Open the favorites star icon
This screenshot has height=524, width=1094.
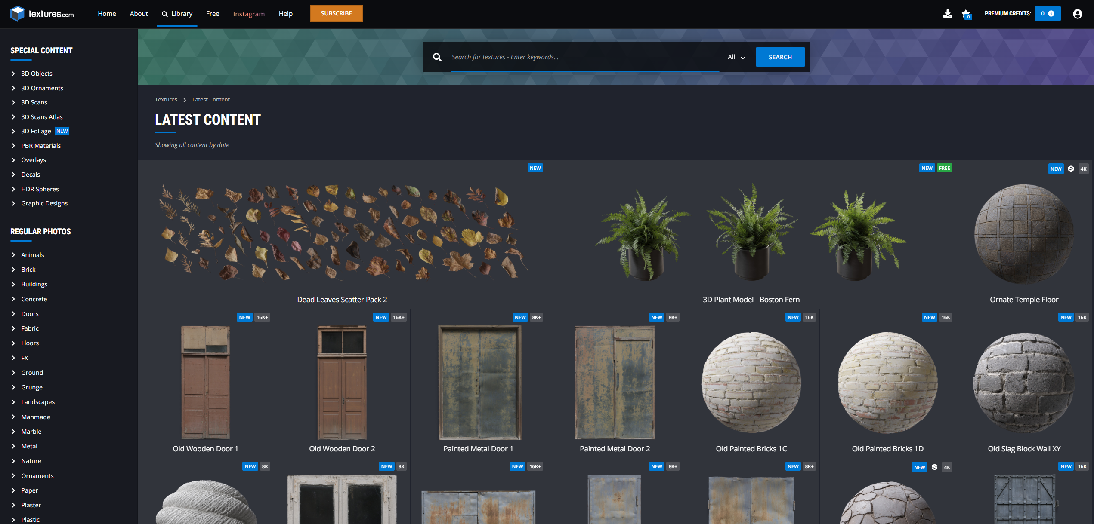966,14
